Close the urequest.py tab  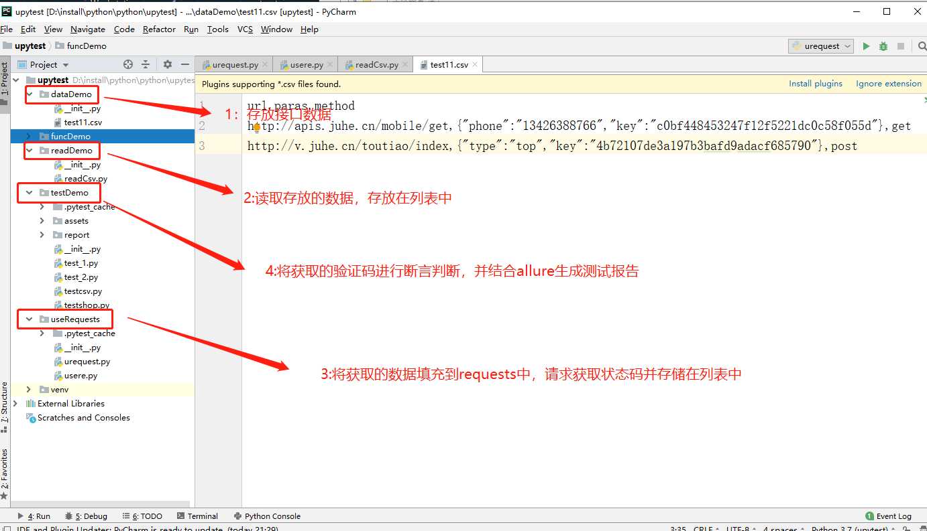pos(265,64)
